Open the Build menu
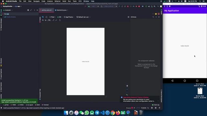The width and height of the screenshot is (207, 116). click(x=64, y=1)
